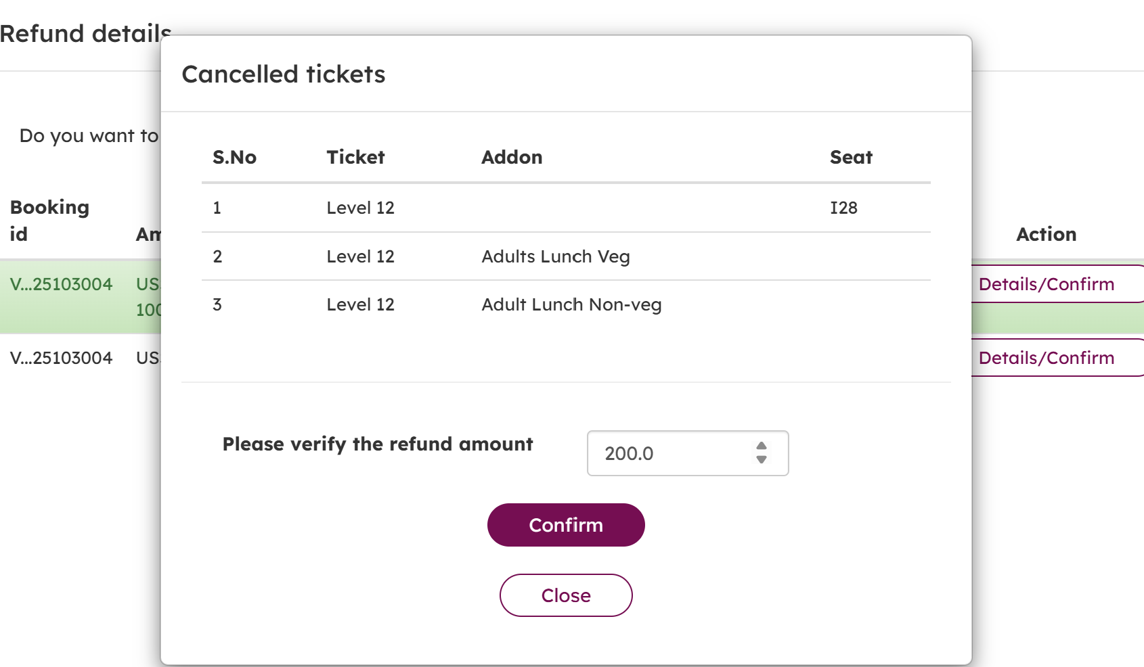This screenshot has width=1144, height=667.
Task: Increase refund amount with up arrow
Action: coord(762,446)
